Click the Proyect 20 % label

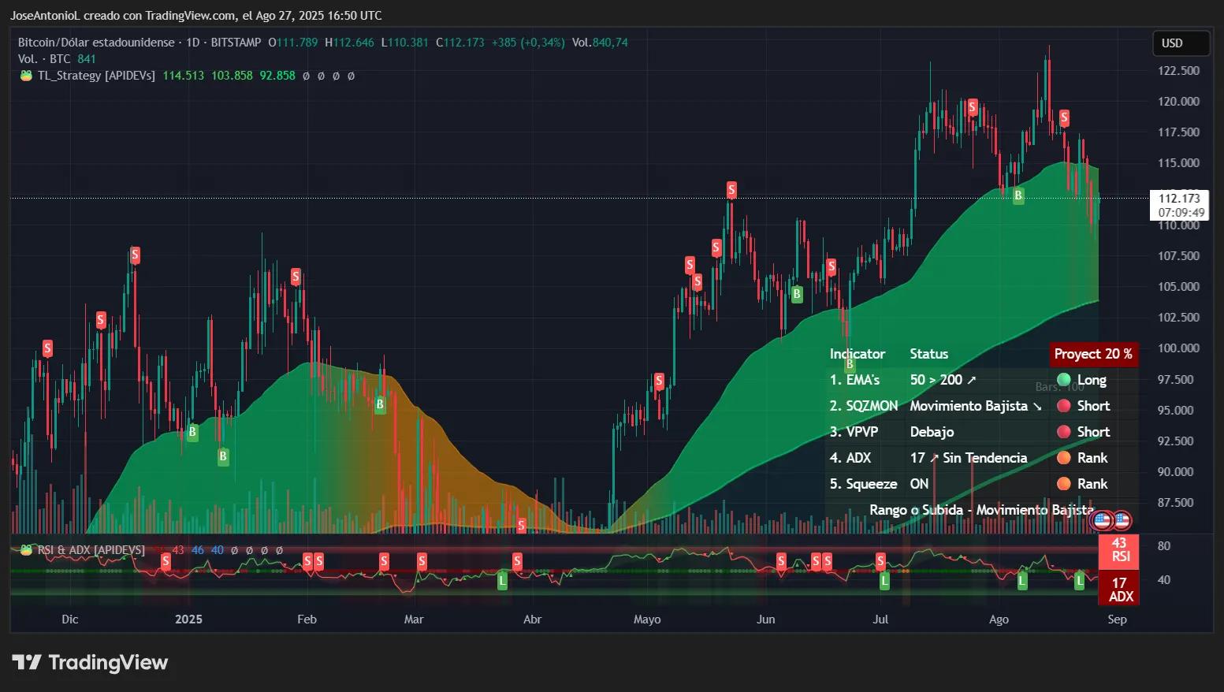1092,354
